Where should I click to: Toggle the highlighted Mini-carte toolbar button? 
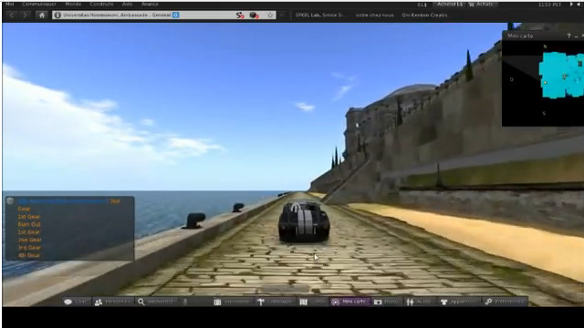point(350,302)
